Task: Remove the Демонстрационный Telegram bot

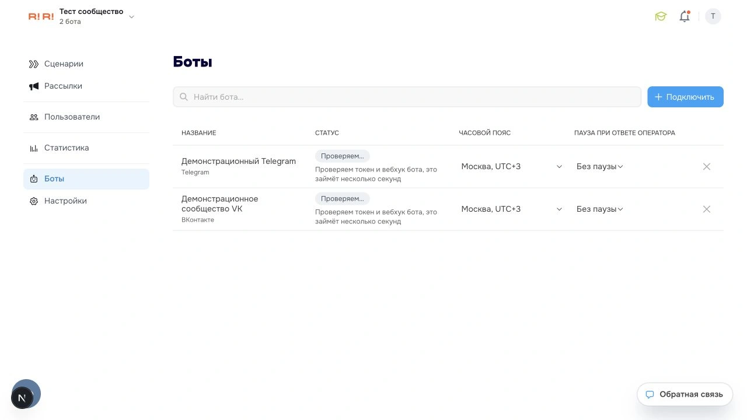Action: [x=707, y=167]
